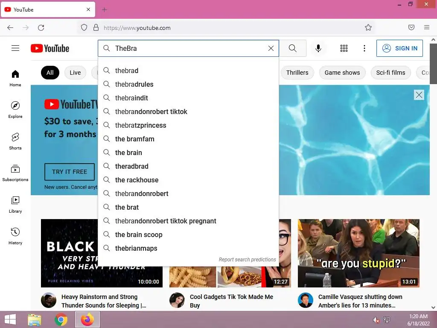Click the shield tracking protection icon
This screenshot has width=437, height=328.
click(84, 27)
